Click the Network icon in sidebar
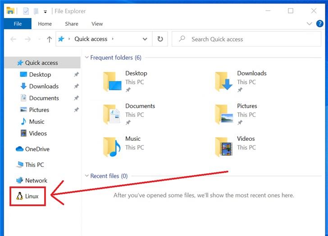 [x=20, y=180]
